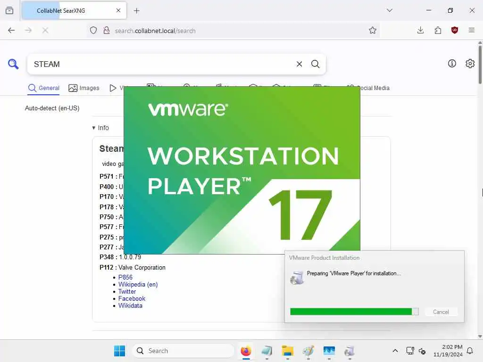Click the green VMware installation progress bar
483x362 pixels.
tap(354, 312)
